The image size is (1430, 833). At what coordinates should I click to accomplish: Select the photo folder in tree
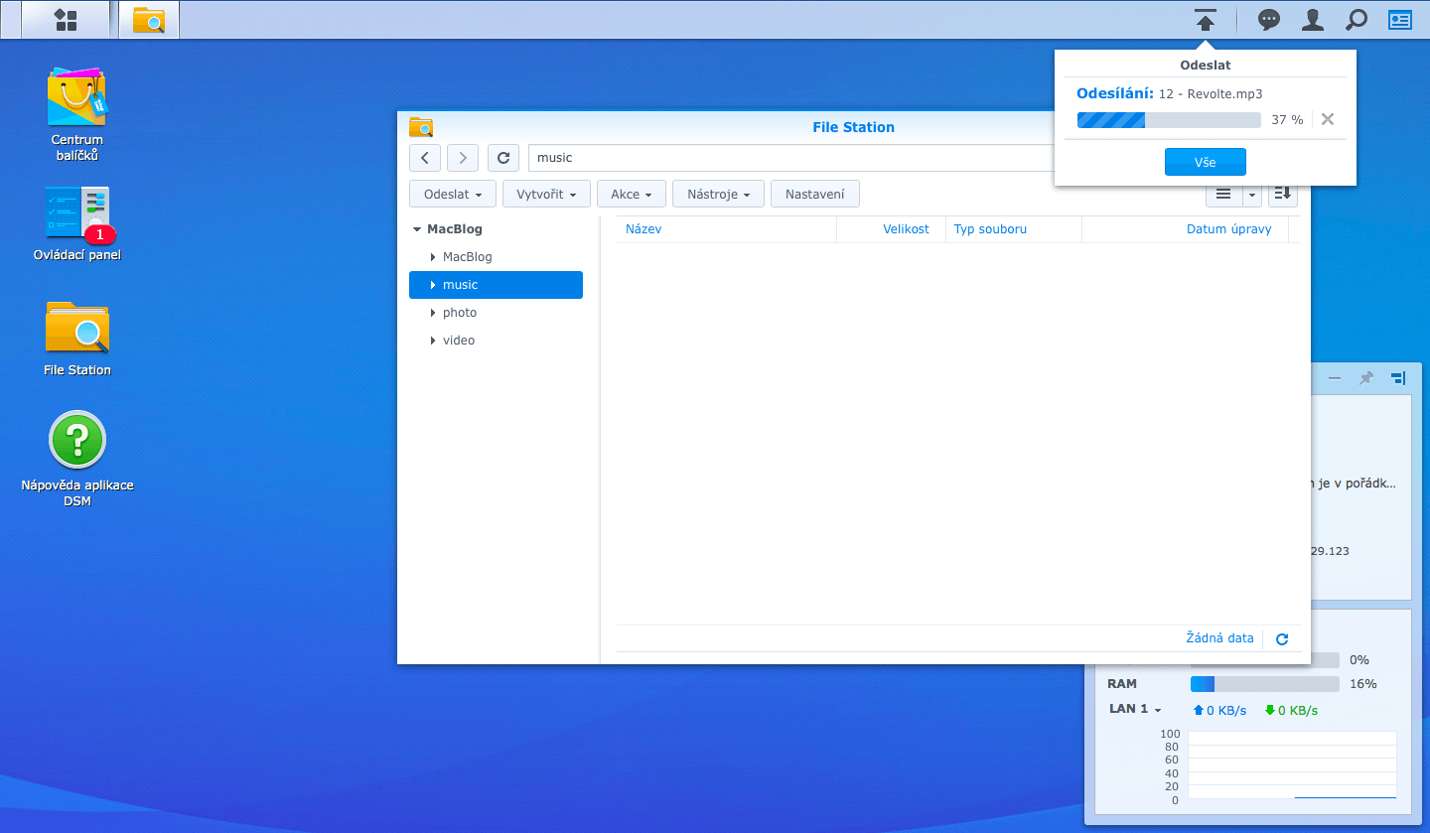pos(496,313)
